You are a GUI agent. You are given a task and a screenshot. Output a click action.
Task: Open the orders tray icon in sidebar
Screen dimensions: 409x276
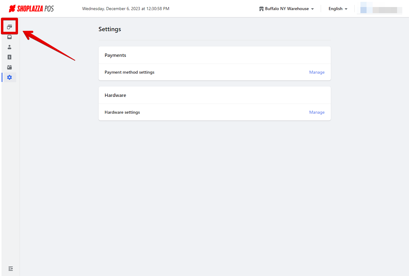pyautogui.click(x=9, y=37)
